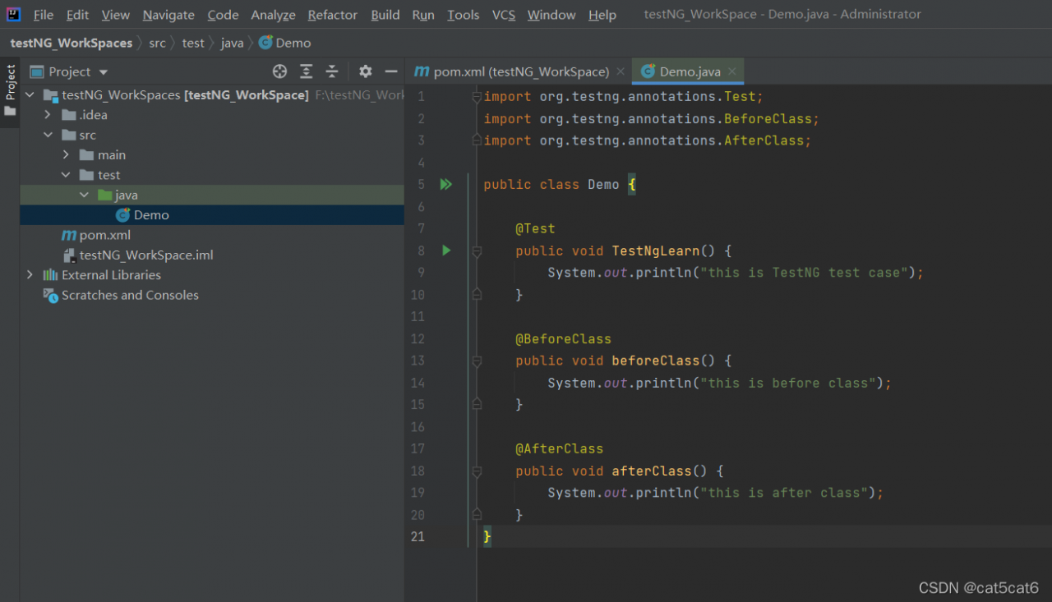Screen dimensions: 1052x602
Task: Run the TestNgLearn test from the gutter
Action: tap(445, 250)
